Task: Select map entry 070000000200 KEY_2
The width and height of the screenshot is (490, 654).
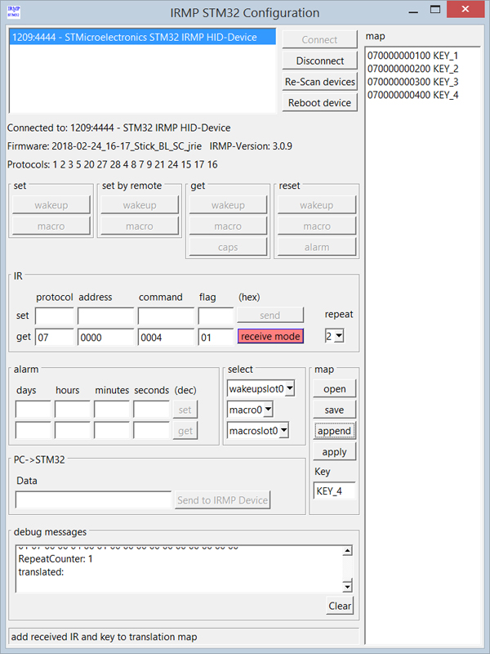Action: (412, 69)
